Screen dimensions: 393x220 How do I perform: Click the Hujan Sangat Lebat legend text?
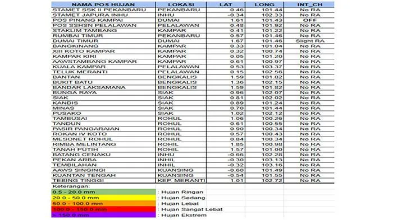pos(192,209)
